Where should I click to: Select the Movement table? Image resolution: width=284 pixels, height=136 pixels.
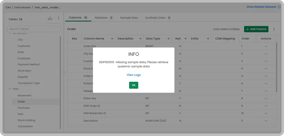click(24, 95)
